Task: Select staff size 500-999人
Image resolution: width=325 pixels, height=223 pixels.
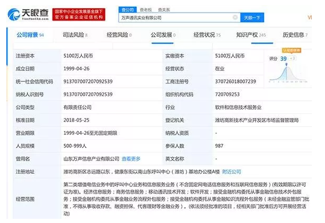Action: click(x=75, y=146)
